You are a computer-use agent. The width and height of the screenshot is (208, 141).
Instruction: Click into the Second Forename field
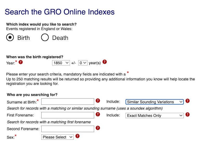pyautogui.click(x=68, y=129)
